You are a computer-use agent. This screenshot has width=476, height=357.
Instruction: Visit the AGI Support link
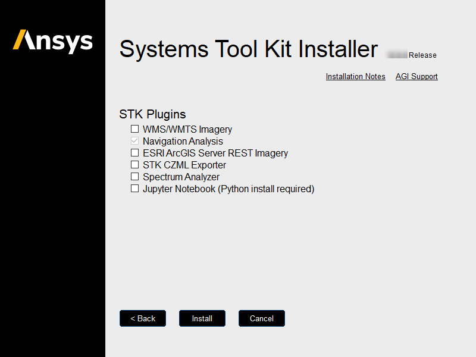pyautogui.click(x=416, y=77)
